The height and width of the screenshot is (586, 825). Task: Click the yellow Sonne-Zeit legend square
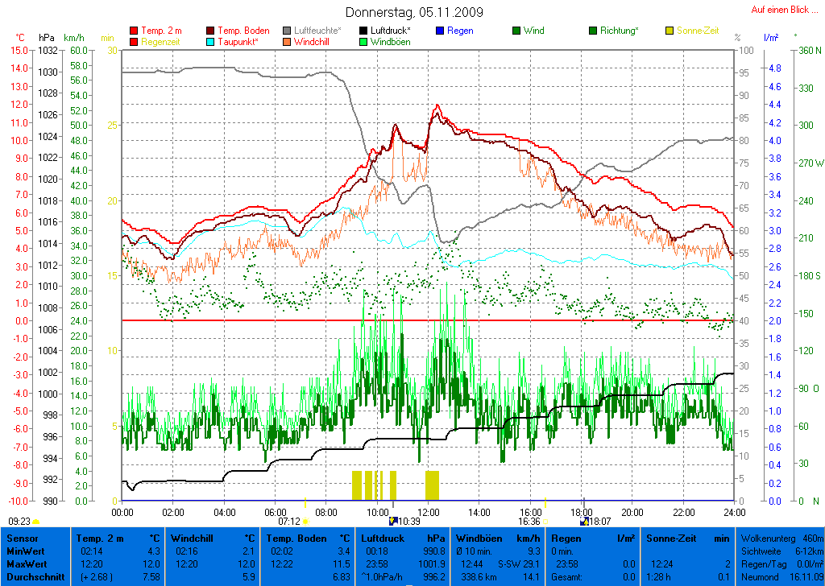click(x=670, y=31)
